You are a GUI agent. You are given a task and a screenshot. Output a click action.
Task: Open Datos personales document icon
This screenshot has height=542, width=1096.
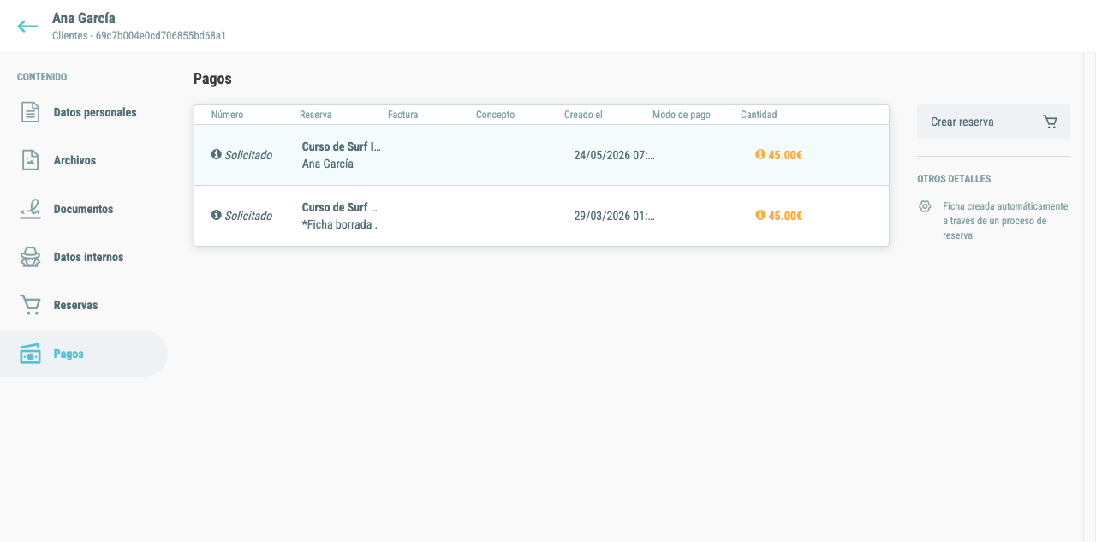pyautogui.click(x=31, y=112)
